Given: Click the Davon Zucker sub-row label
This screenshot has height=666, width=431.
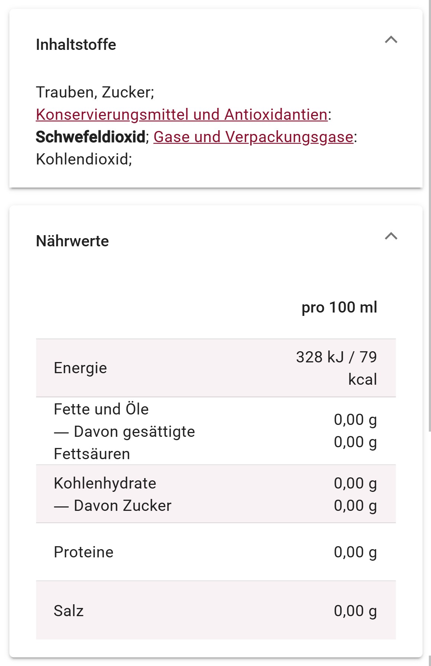Looking at the screenshot, I should click(113, 506).
